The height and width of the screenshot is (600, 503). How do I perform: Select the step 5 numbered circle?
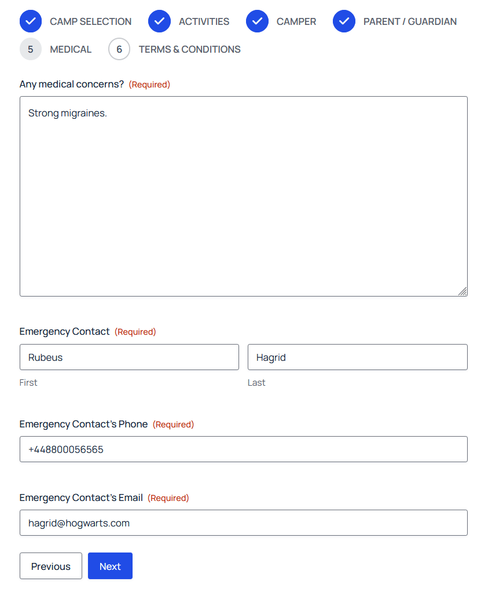30,49
